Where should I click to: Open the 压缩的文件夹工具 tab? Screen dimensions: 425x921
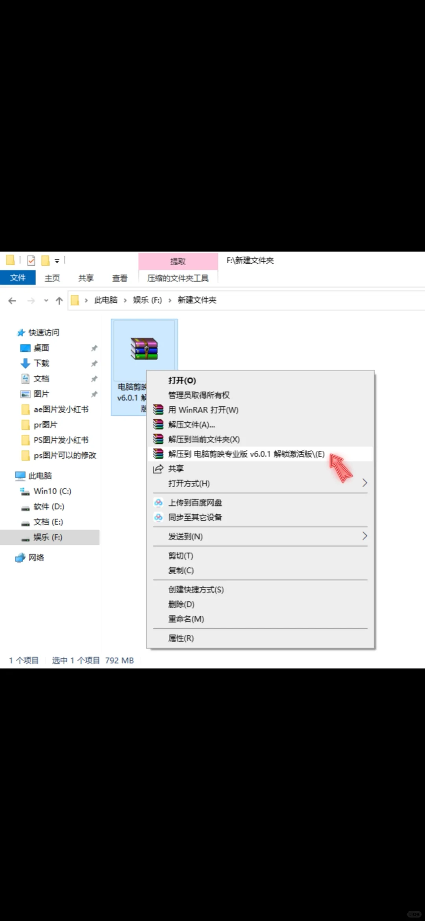tap(178, 278)
